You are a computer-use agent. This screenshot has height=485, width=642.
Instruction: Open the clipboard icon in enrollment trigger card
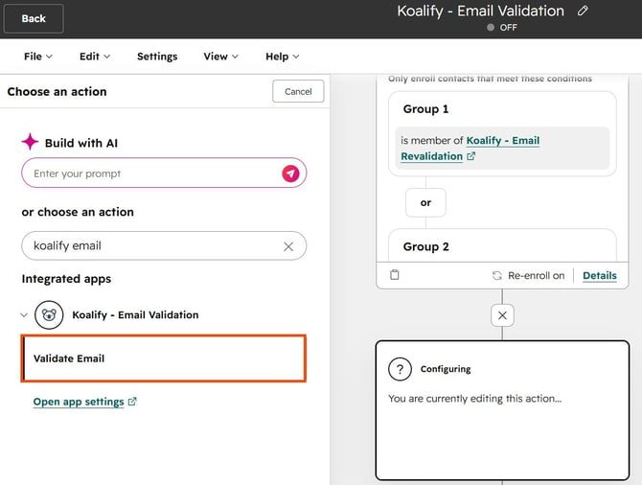click(x=394, y=275)
